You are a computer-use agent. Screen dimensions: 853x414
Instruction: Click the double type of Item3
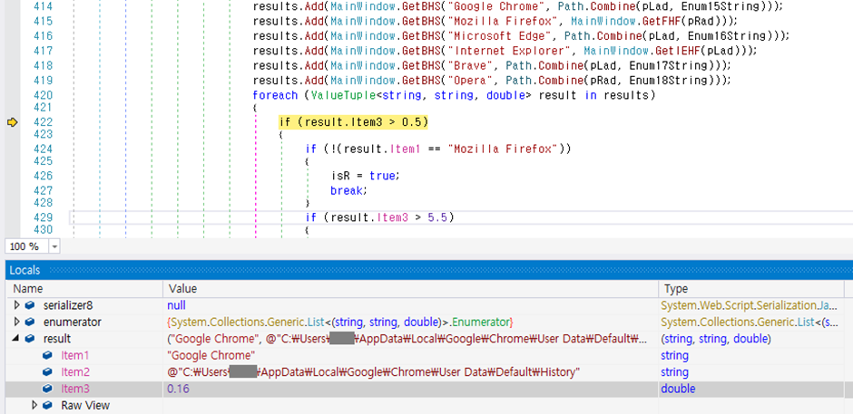tap(678, 389)
